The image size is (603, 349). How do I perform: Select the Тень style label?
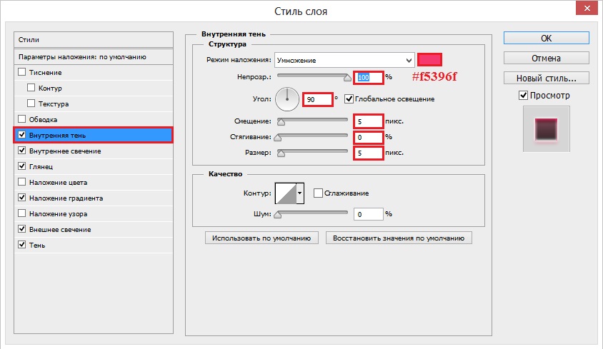pos(37,246)
